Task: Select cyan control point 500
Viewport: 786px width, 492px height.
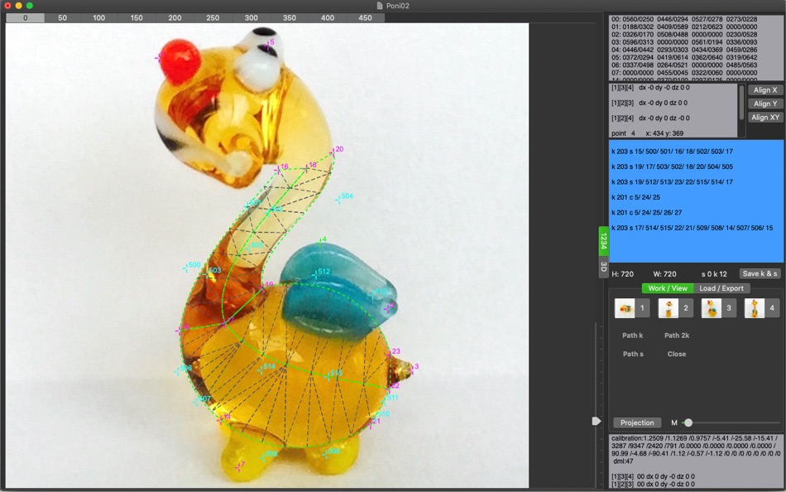Action: 186,267
